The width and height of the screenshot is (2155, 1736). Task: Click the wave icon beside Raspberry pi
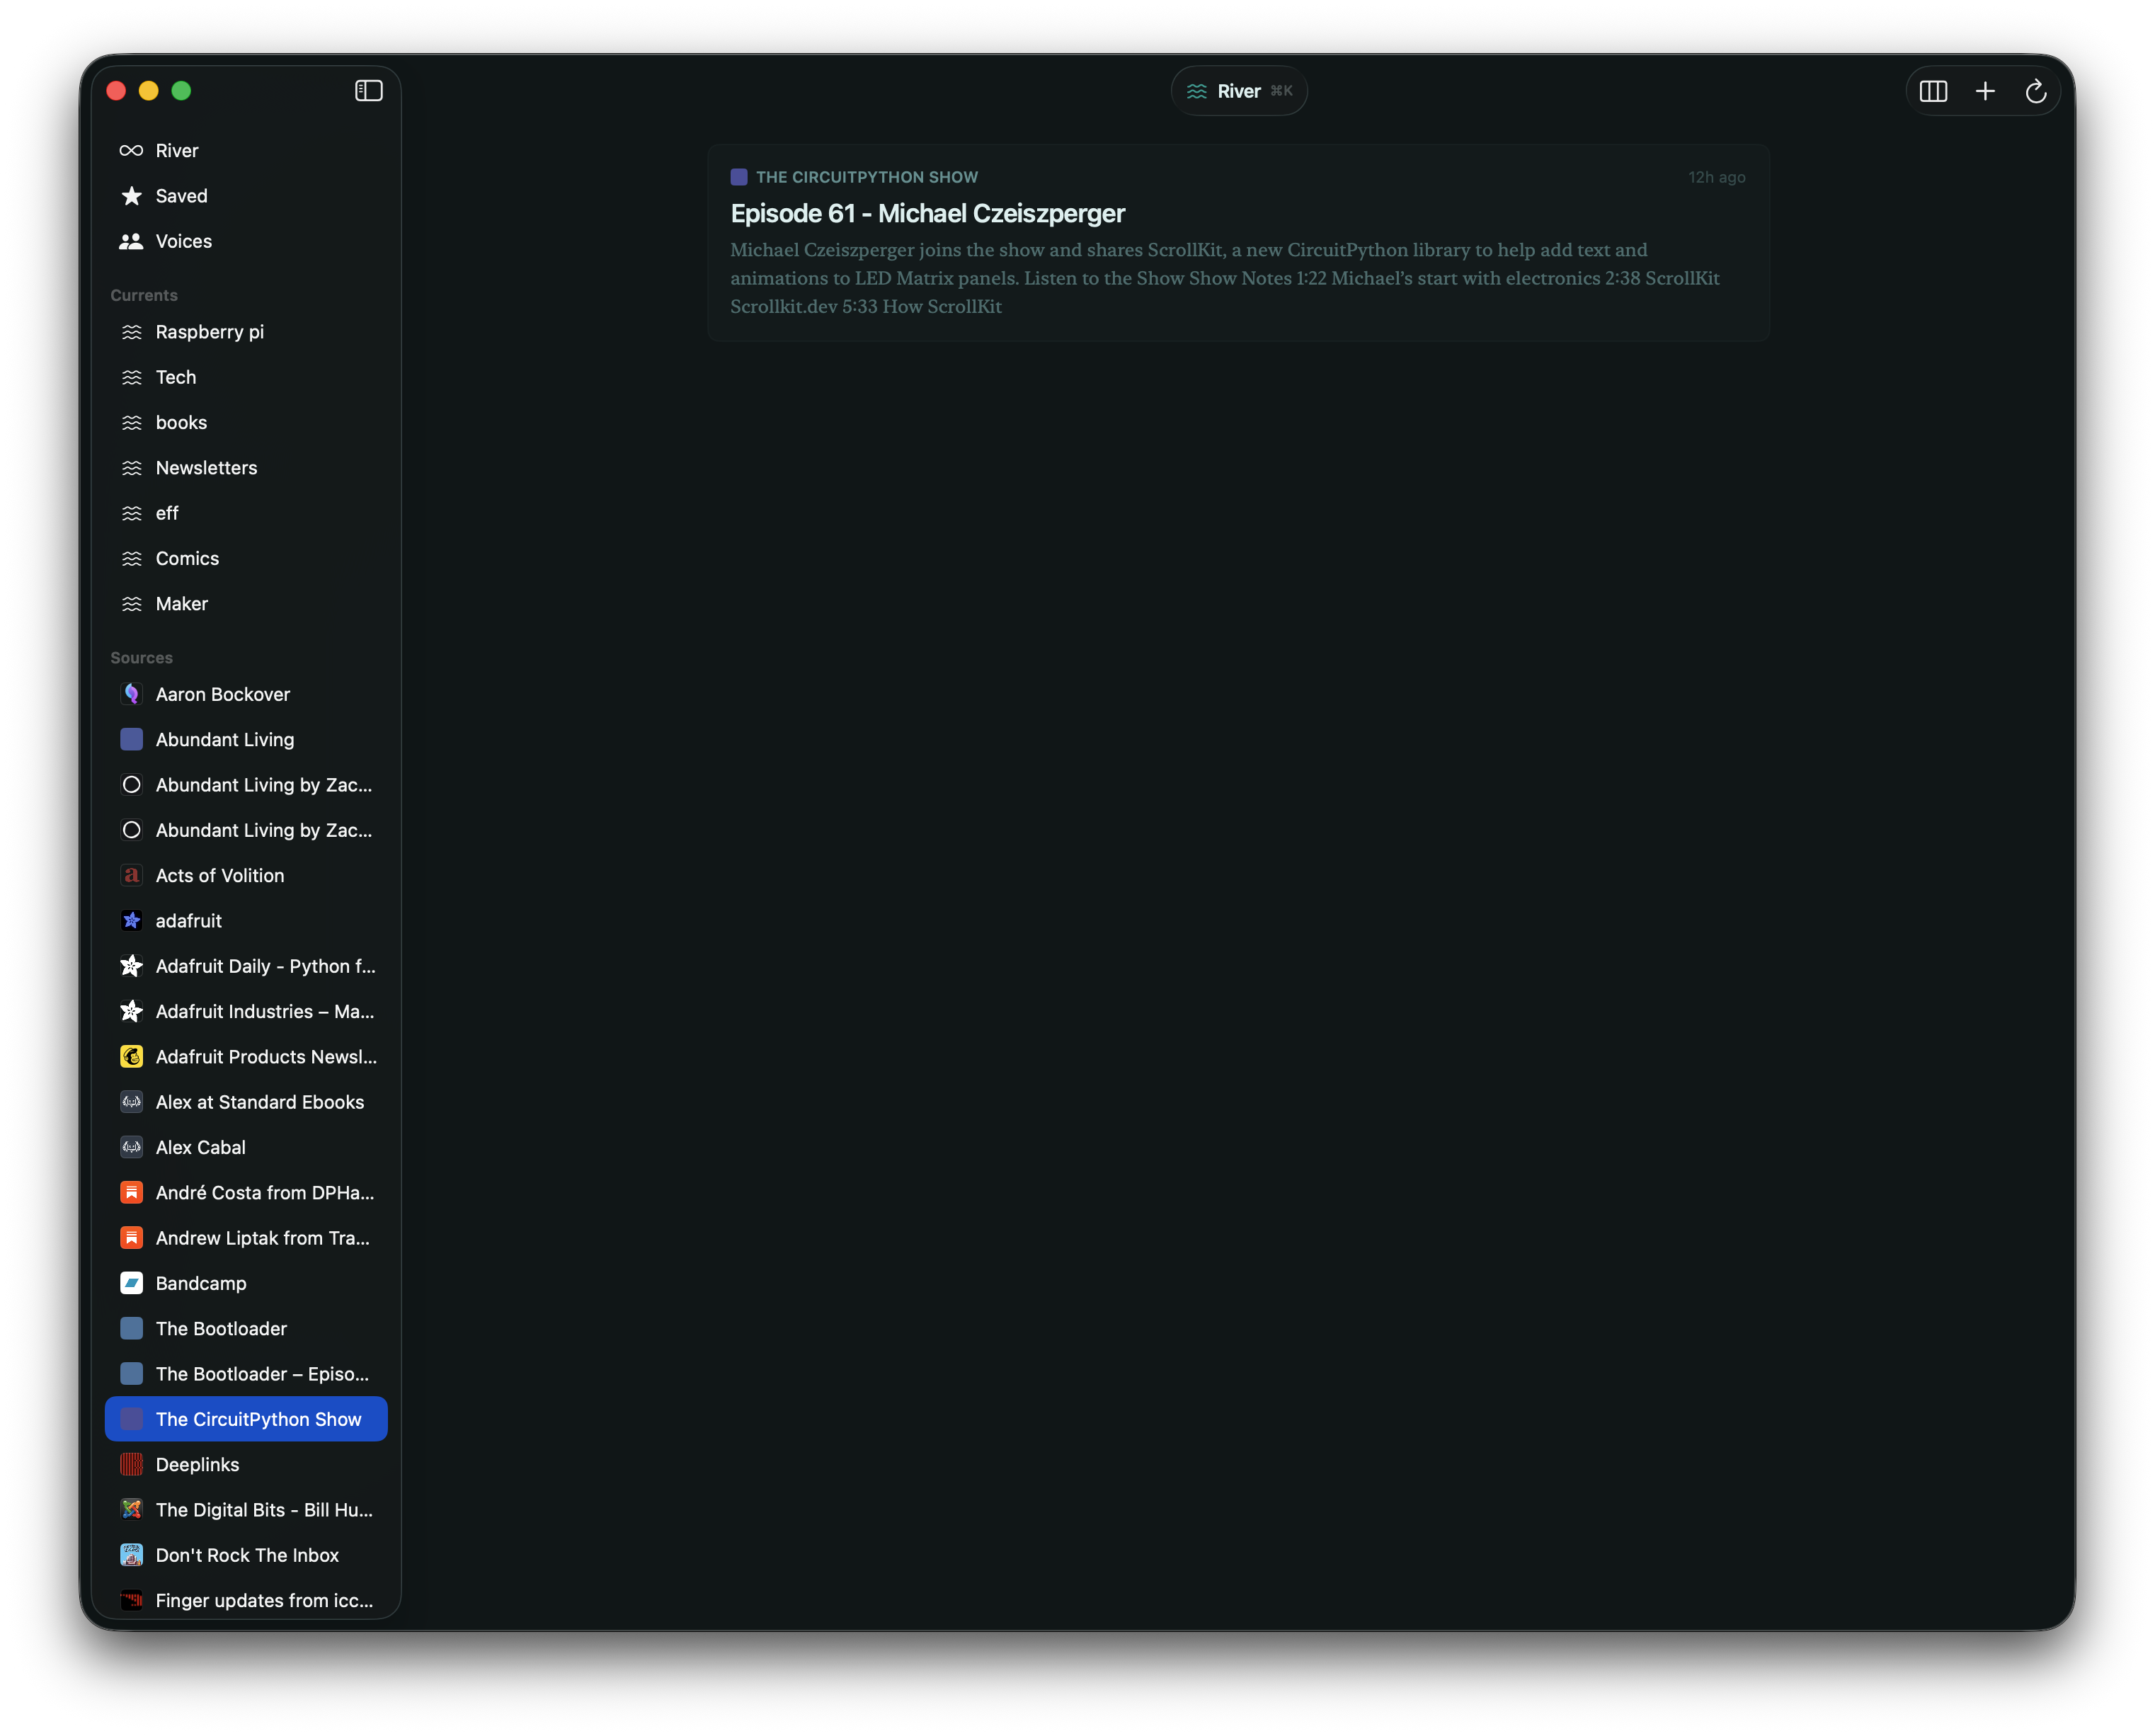(131, 332)
